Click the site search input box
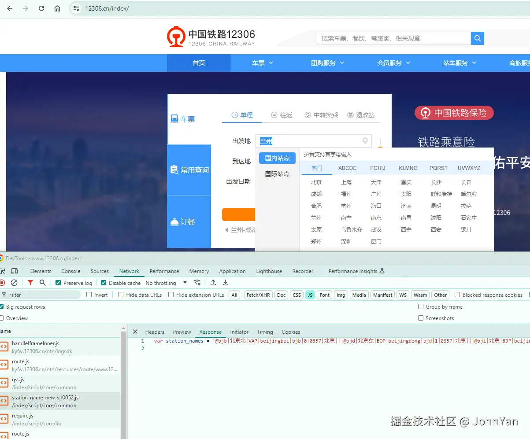Viewport: 530px width, 439px height. tap(394, 38)
